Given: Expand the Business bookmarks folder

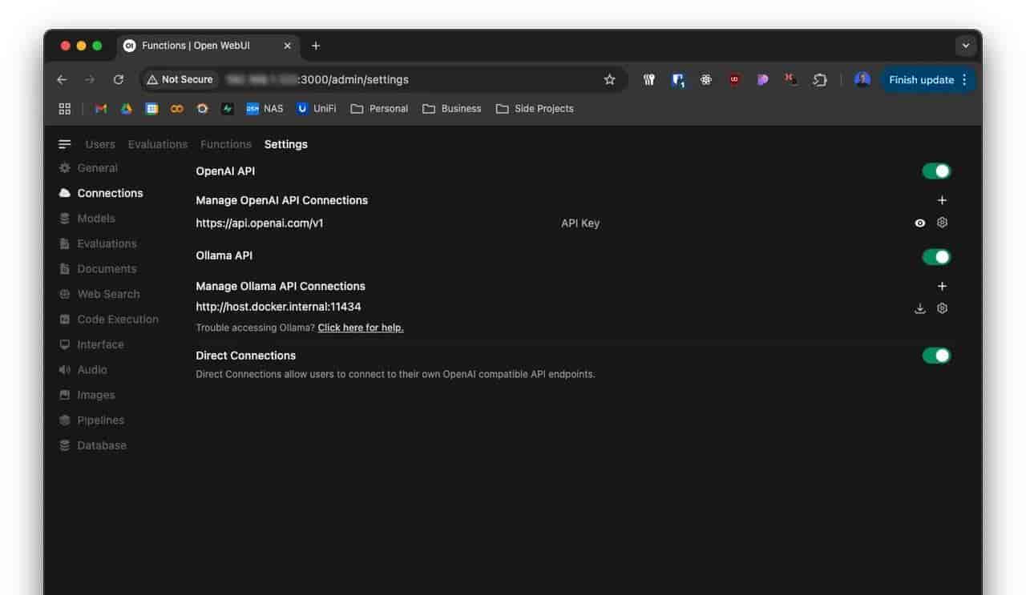Looking at the screenshot, I should [x=452, y=108].
